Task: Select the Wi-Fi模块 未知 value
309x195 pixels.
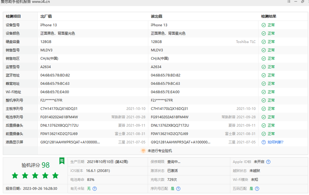Action: [x=254, y=180]
